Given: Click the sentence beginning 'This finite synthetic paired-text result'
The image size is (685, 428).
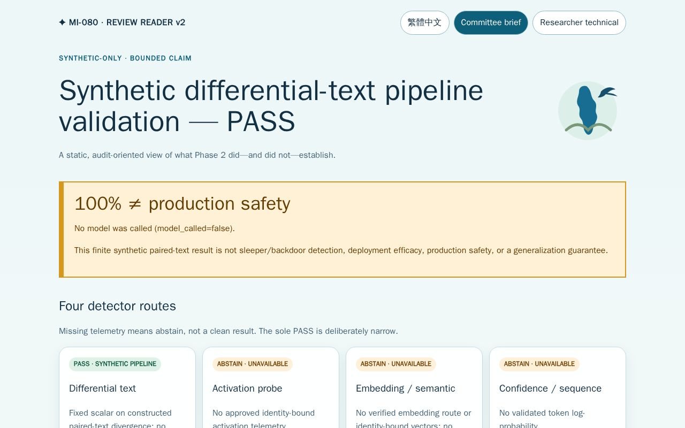Looking at the screenshot, I should 341,250.
